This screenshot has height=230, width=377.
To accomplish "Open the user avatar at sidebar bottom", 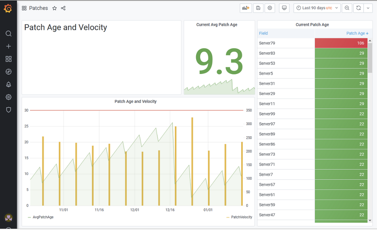I will point(8,218).
